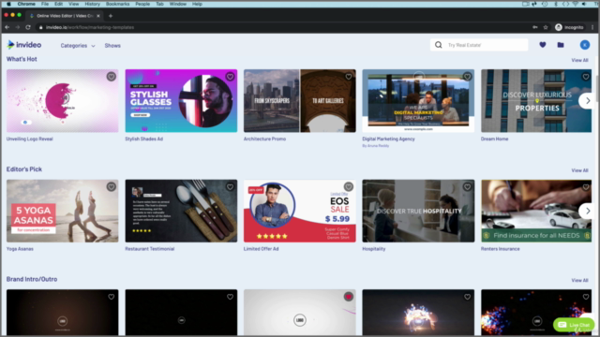Favorite the Hospitality template
This screenshot has width=600, height=337.
coord(467,187)
